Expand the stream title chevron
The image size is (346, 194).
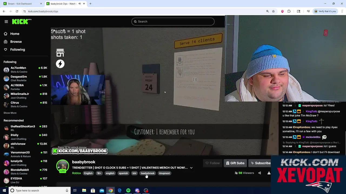[191, 168]
